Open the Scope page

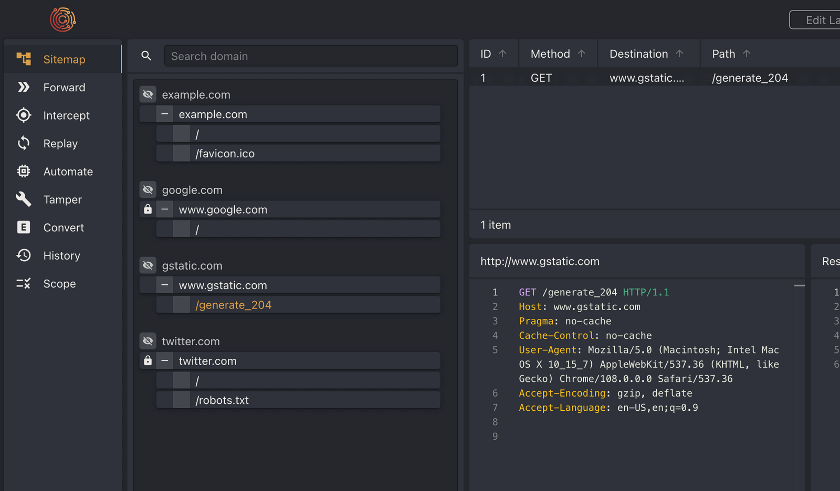(63, 284)
